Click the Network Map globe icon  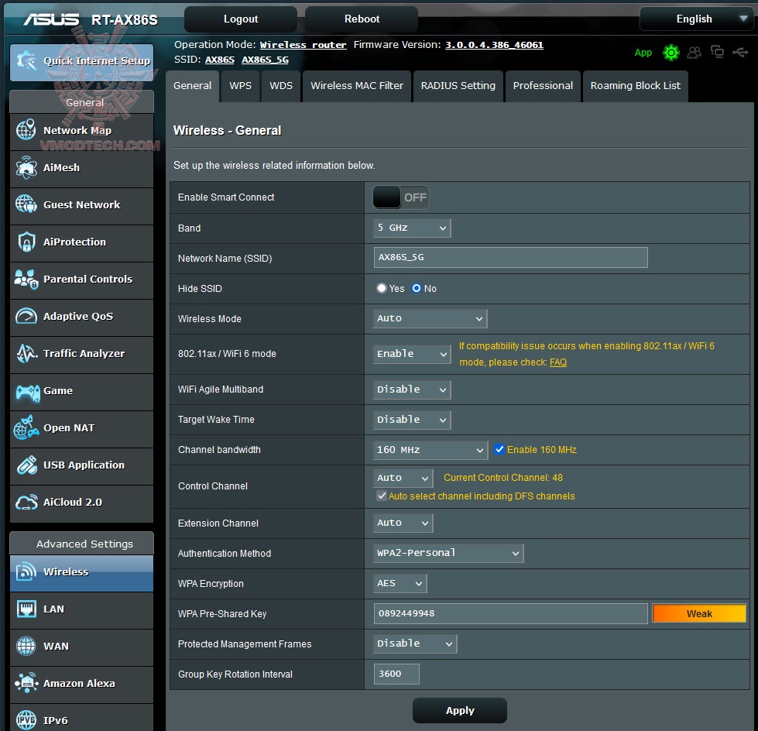[x=26, y=130]
